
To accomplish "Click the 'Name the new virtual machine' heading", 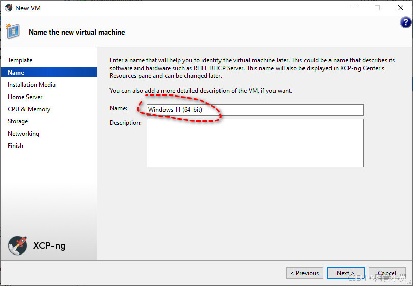I will pos(77,32).
